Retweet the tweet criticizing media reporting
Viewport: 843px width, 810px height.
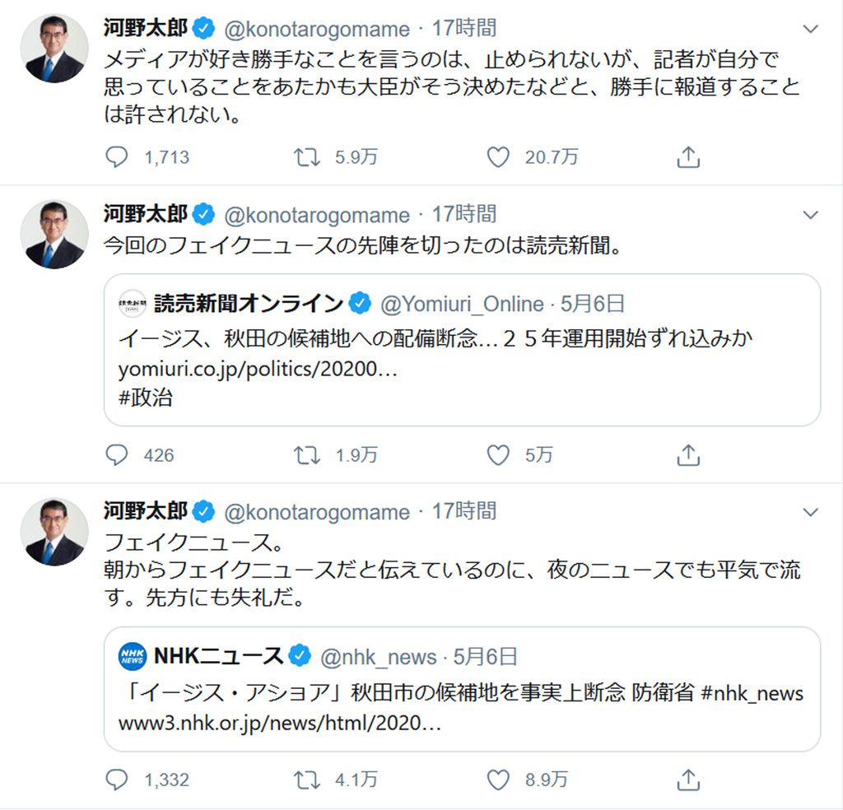(x=308, y=157)
